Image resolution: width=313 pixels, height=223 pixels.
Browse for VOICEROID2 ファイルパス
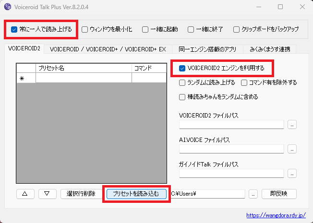tap(292, 125)
